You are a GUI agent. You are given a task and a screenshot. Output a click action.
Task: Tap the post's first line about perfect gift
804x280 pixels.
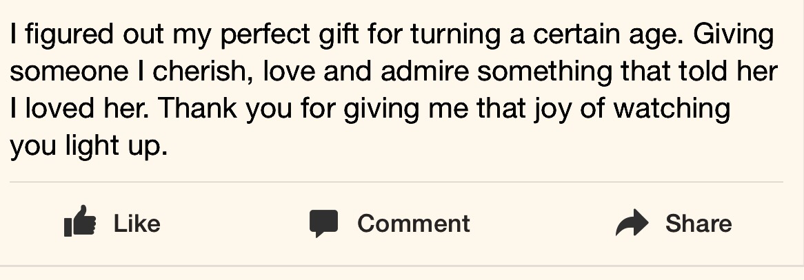coord(392,34)
